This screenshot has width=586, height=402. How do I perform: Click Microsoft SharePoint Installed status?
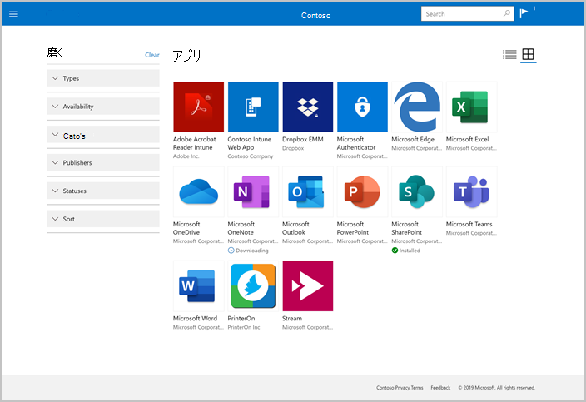[x=406, y=251]
